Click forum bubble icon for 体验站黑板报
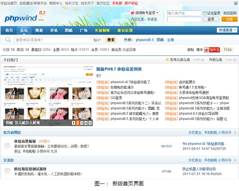The image size is (239, 191). [x=7, y=146]
